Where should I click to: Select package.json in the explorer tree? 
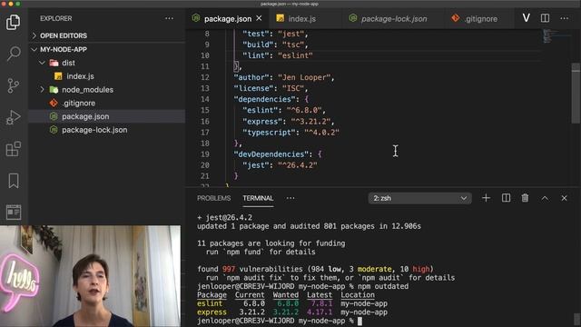(107, 116)
